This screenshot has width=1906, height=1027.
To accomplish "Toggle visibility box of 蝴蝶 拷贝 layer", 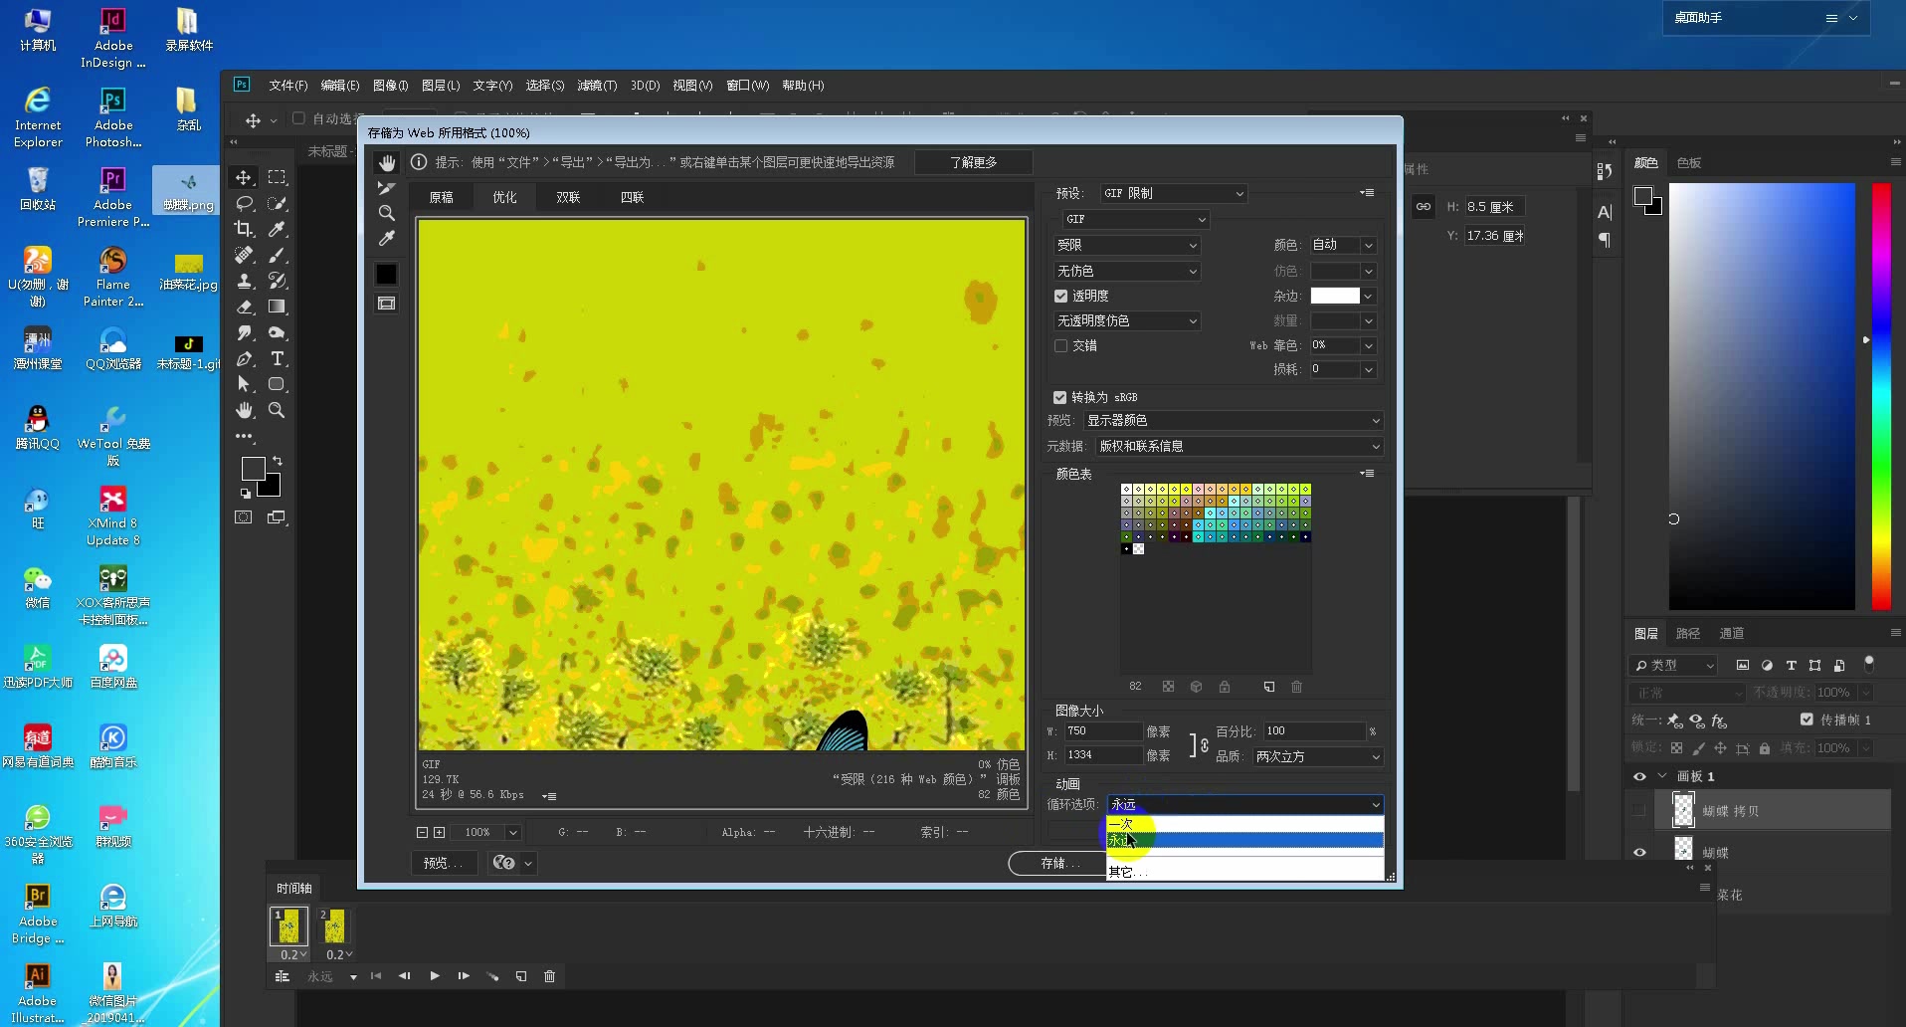I will point(1639,811).
